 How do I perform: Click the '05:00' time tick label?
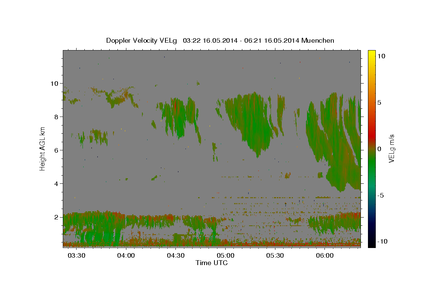pos(225,256)
